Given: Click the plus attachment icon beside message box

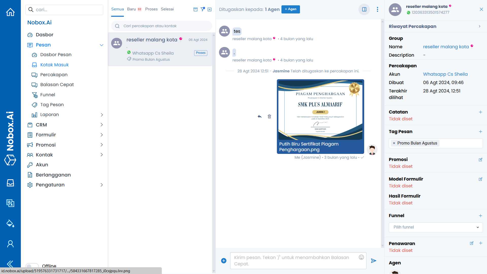Looking at the screenshot, I should [x=224, y=261].
